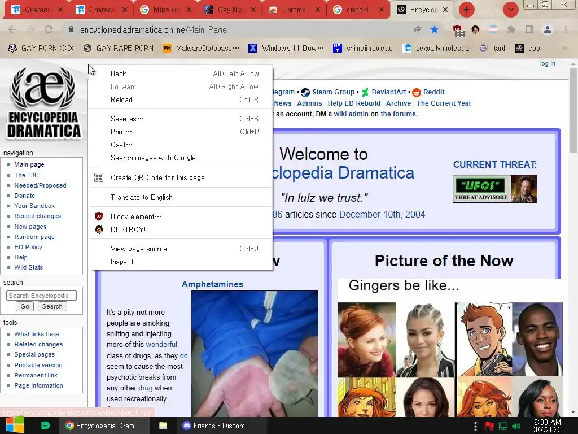The image size is (578, 434).
Task: Open the tard bookmark
Action: [492, 48]
